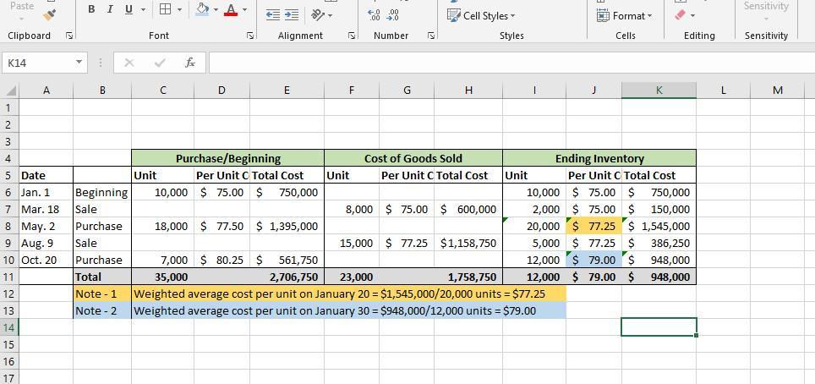Decrease the cell indent

tap(272, 14)
